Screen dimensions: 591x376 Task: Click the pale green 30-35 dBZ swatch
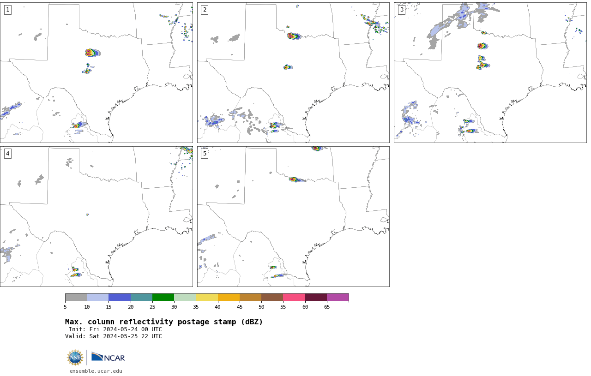pos(185,297)
